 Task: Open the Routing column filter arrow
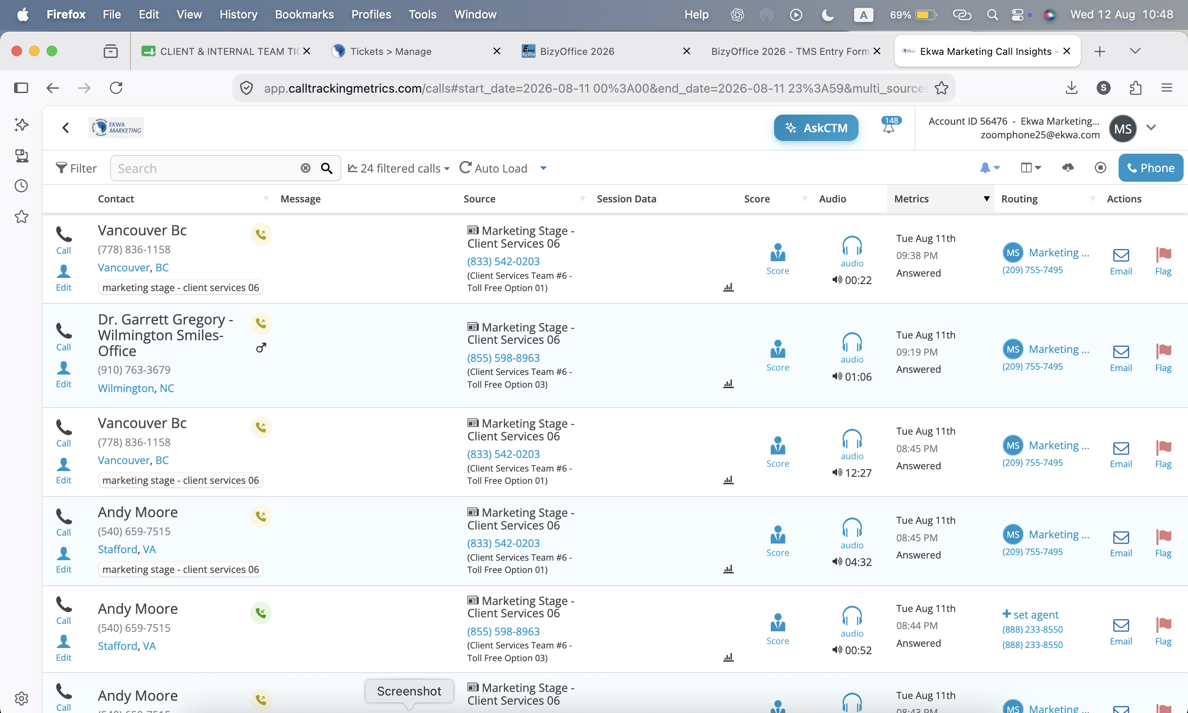pos(1092,199)
